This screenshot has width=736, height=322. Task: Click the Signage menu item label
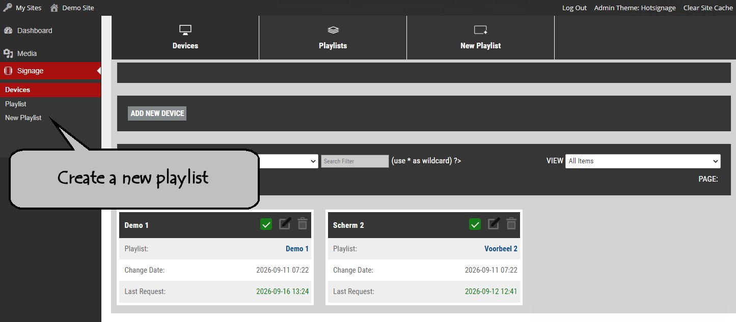(x=31, y=71)
